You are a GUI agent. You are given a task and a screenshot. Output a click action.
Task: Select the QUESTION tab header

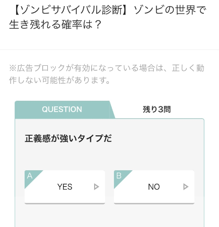[62, 109]
